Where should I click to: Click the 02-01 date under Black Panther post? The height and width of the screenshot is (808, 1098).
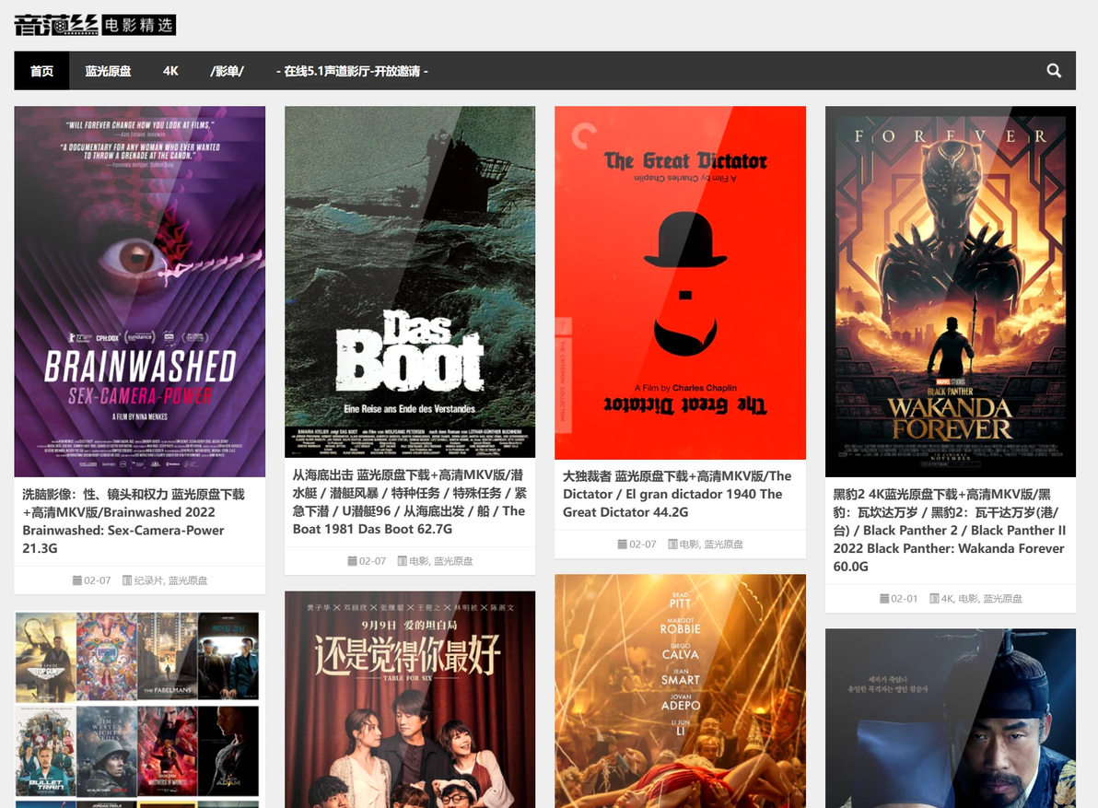(x=904, y=599)
